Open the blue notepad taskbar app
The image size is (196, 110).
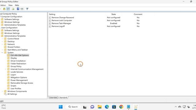point(129,107)
